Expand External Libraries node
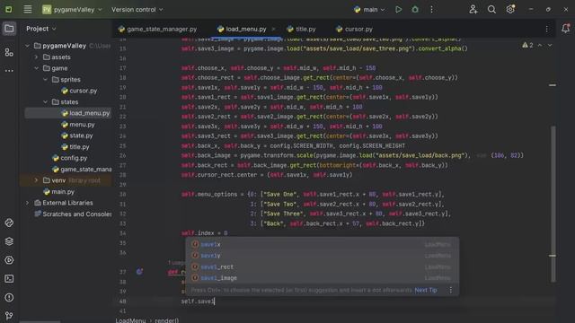575x323 pixels. coord(27,203)
